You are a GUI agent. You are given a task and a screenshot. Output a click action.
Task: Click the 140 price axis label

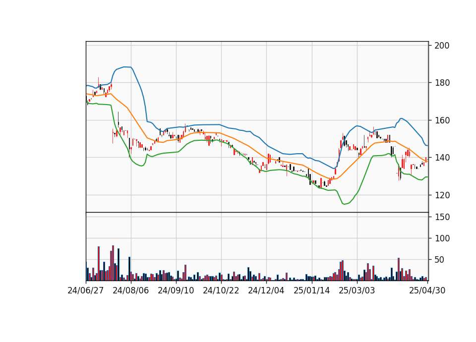(x=442, y=158)
